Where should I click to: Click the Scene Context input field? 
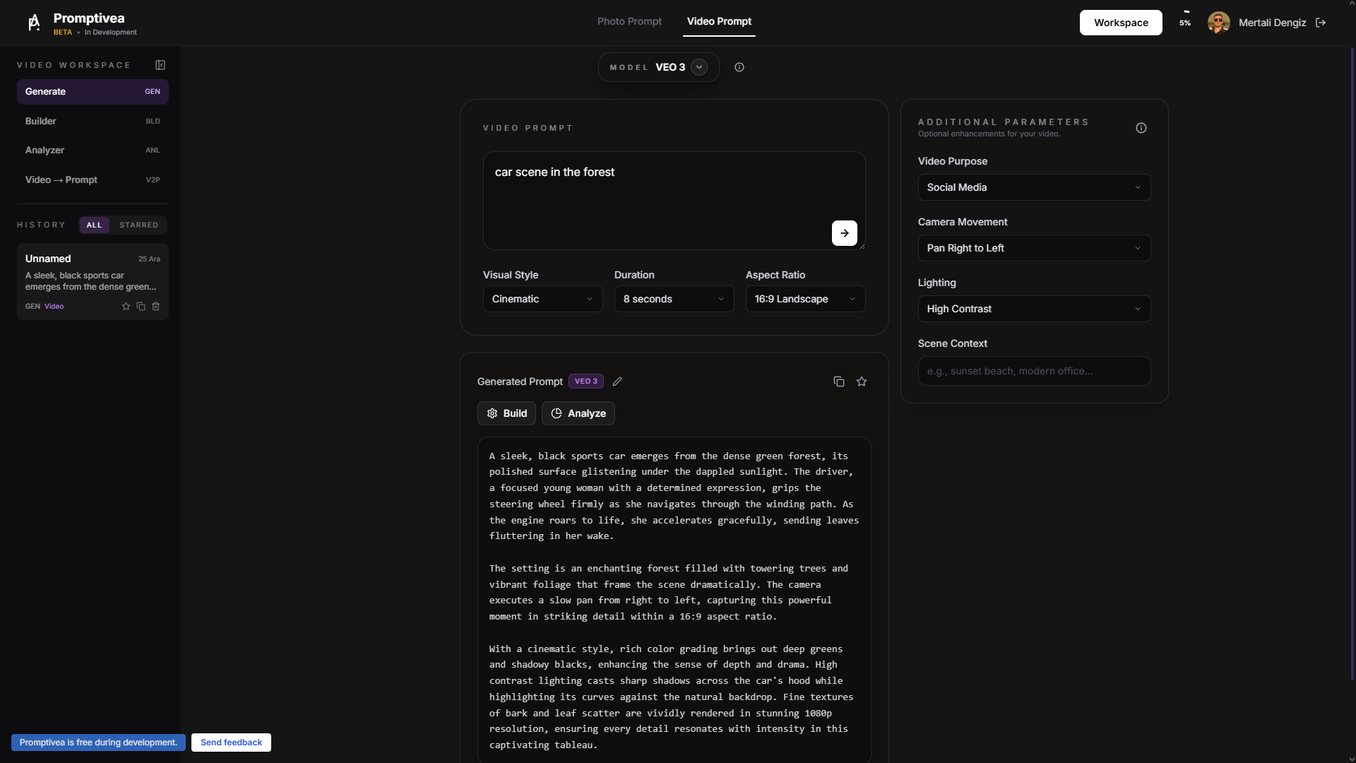point(1033,370)
